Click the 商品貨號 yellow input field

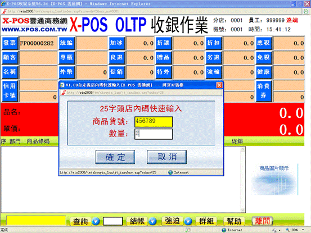[x=154, y=122]
